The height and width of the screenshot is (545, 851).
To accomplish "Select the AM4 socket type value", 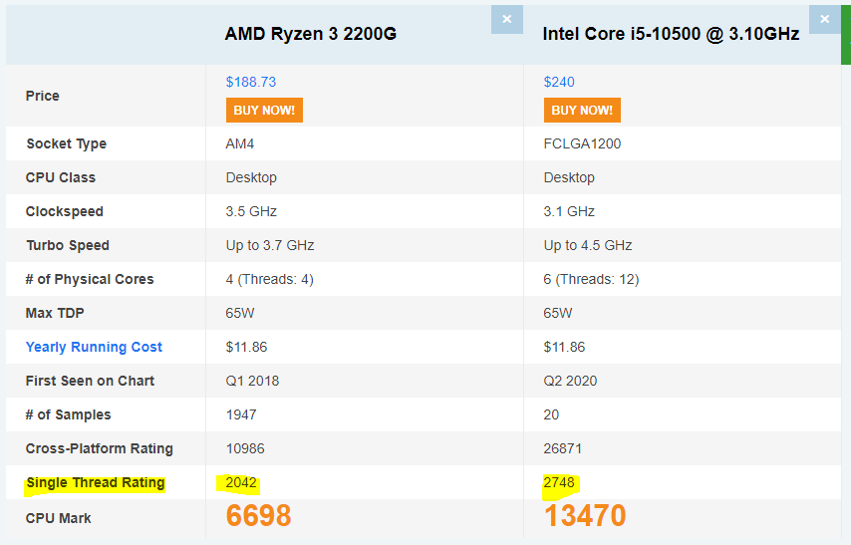I will click(x=240, y=143).
